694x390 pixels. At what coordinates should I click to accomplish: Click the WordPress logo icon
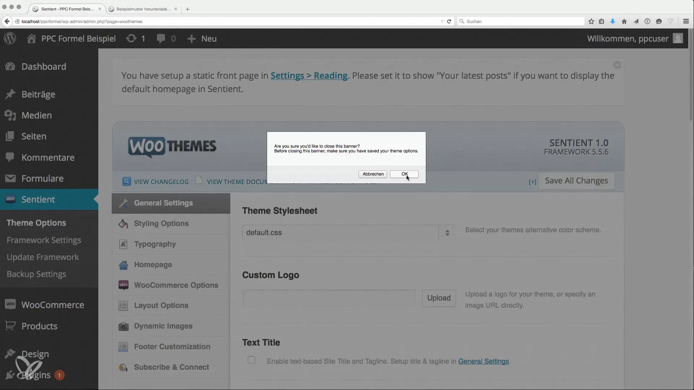tap(10, 38)
